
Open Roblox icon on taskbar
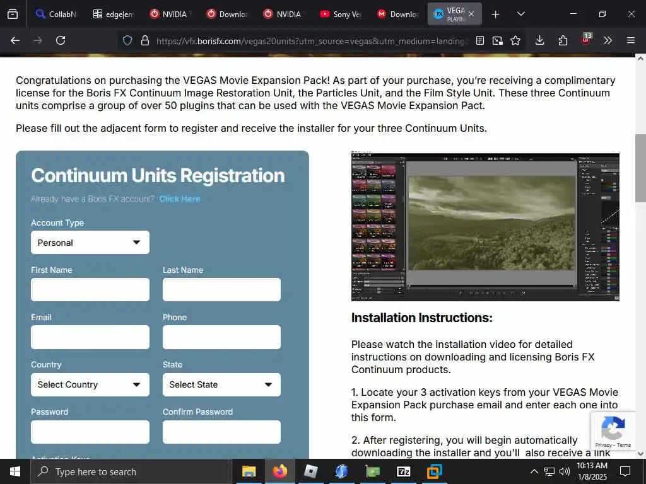coord(310,471)
